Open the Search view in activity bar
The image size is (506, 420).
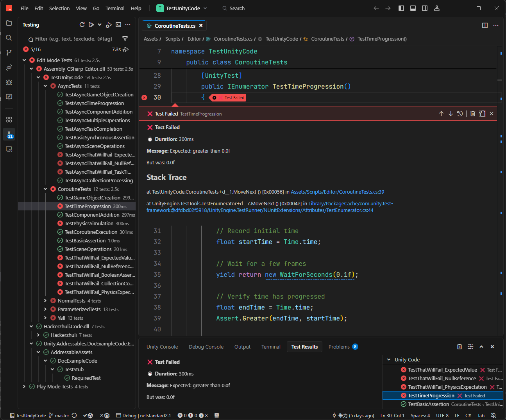click(9, 38)
